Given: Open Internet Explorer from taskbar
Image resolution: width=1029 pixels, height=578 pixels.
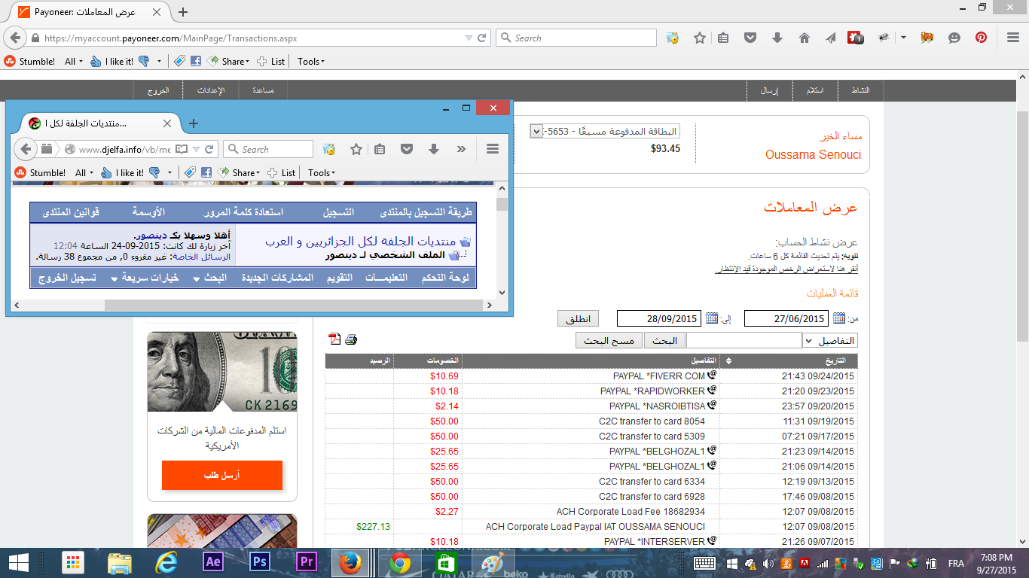Looking at the screenshot, I should [x=166, y=562].
